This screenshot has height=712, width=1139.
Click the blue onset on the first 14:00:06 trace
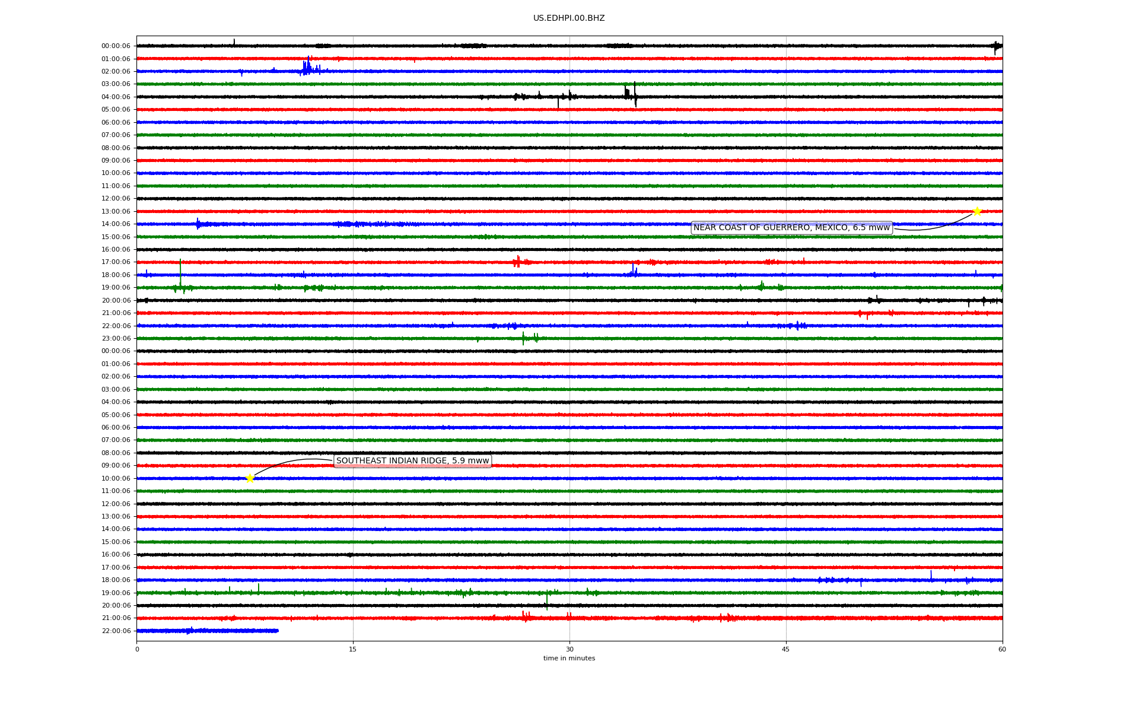198,224
